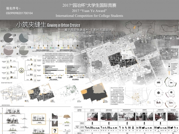The width and height of the screenshot is (179, 134).
Task: Click the text "2017 “Yuan Ye Award”"
Action: point(89,11)
